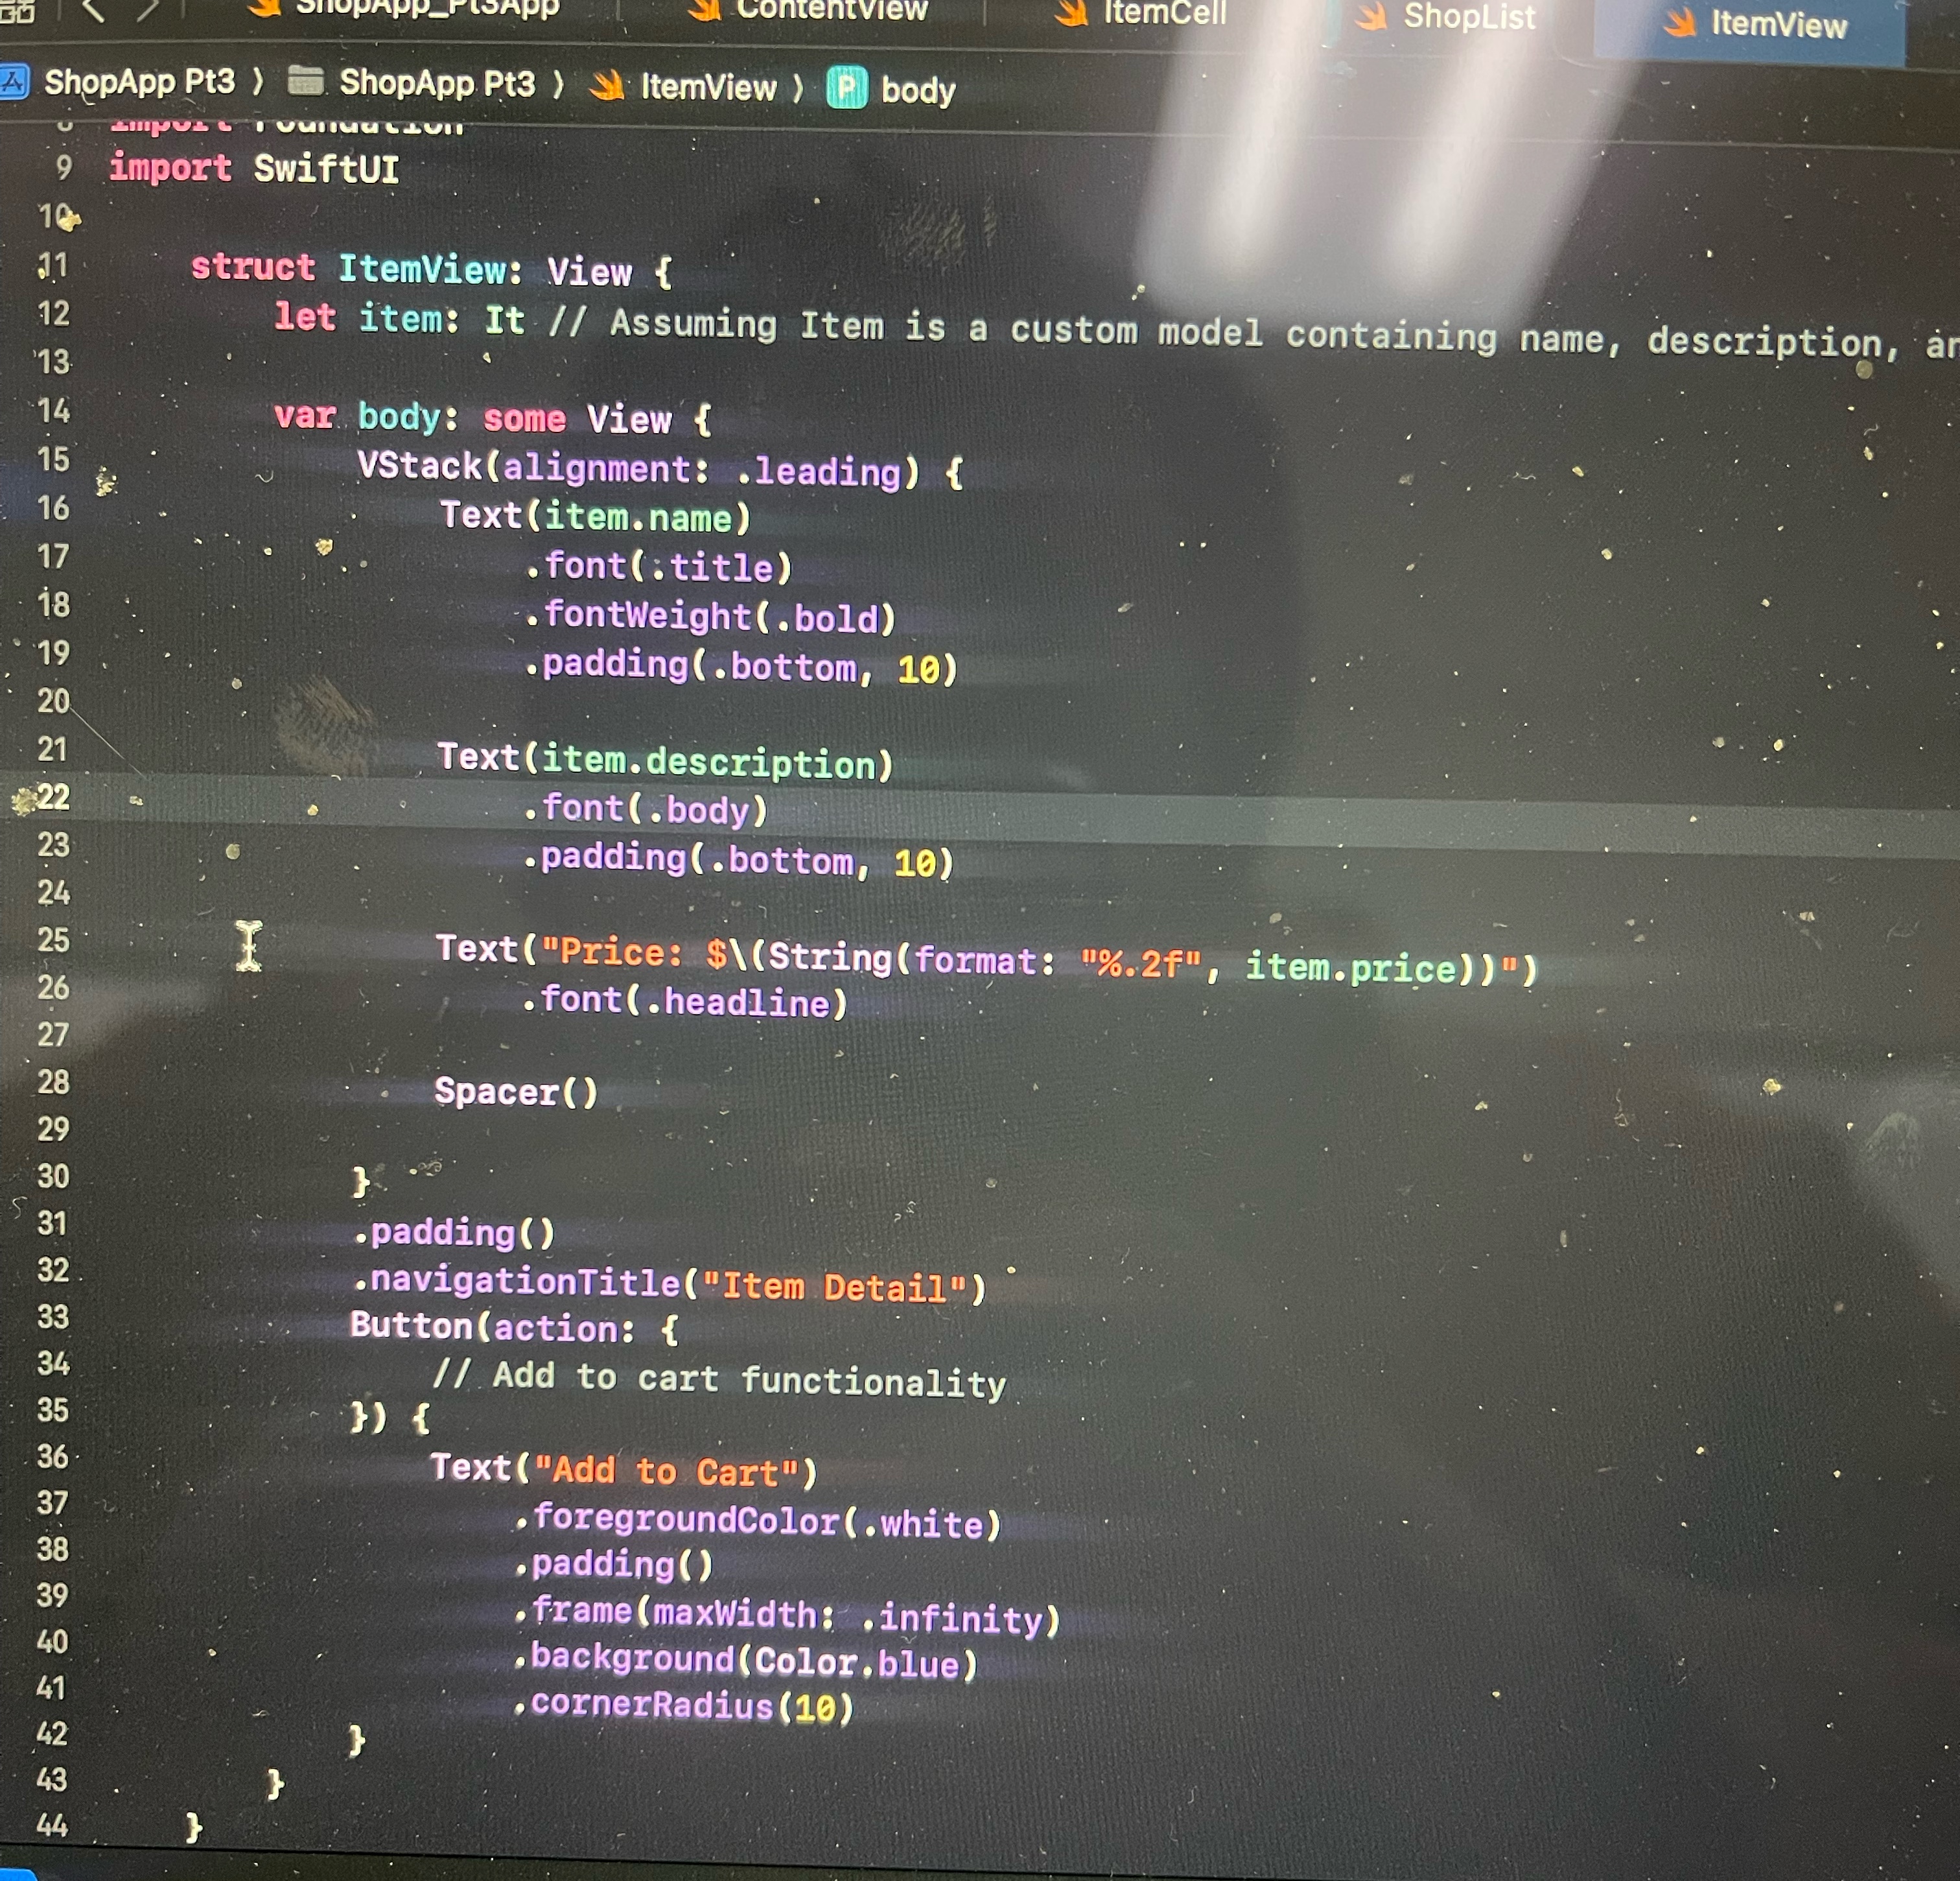Click 'struct ItemView: View {' line

[x=432, y=269]
